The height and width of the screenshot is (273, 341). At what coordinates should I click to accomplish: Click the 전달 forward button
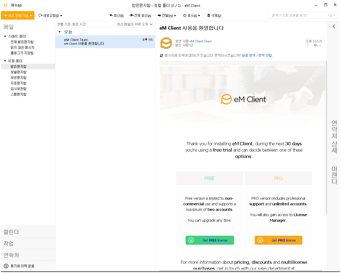165,16
